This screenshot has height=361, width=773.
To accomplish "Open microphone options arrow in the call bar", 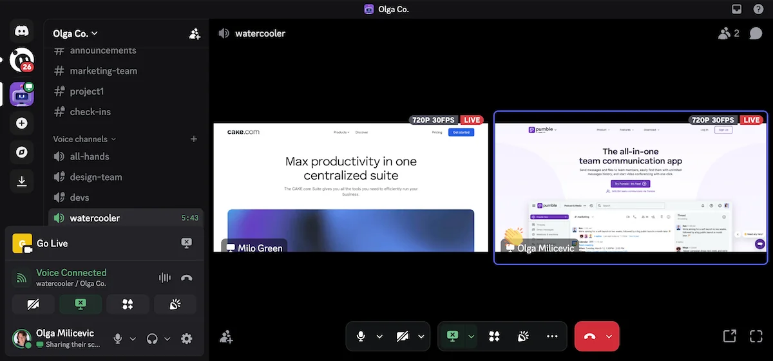I will [x=379, y=336].
